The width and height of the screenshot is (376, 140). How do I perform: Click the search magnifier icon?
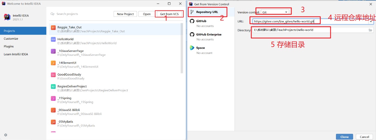click(x=52, y=14)
